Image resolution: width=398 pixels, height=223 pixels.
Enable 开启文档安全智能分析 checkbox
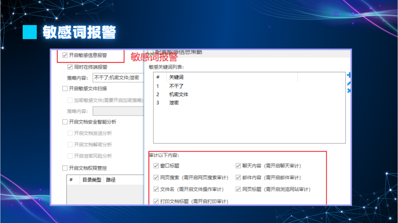[65, 122]
